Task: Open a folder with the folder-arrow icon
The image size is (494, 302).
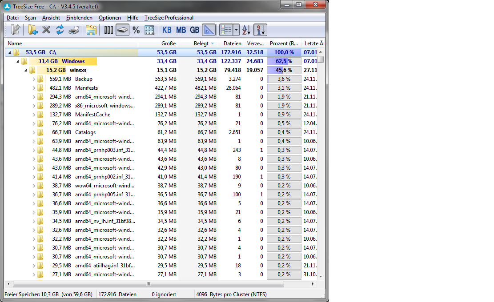Action: click(x=32, y=30)
